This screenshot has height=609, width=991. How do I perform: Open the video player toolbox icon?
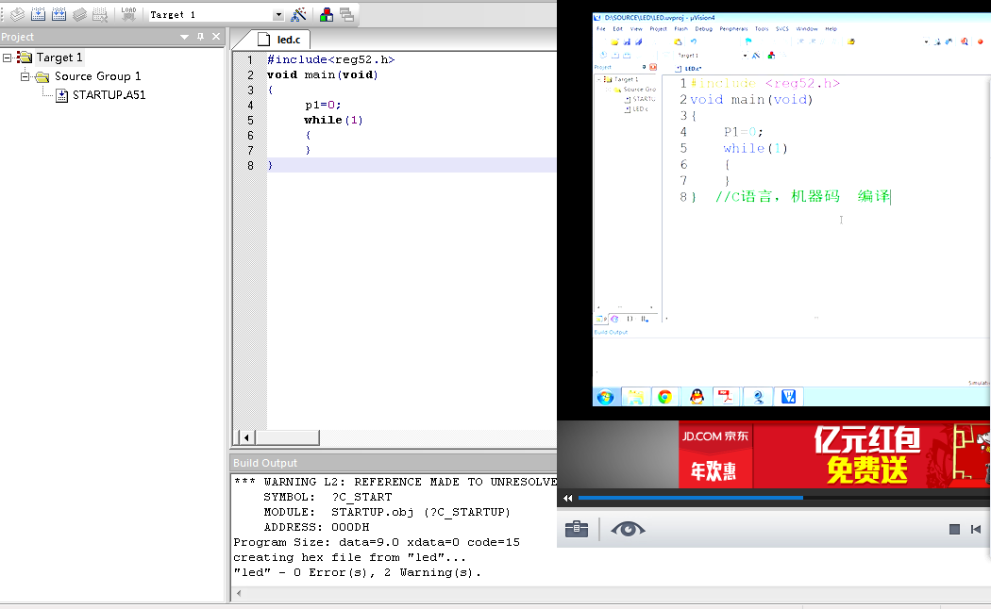(x=577, y=529)
